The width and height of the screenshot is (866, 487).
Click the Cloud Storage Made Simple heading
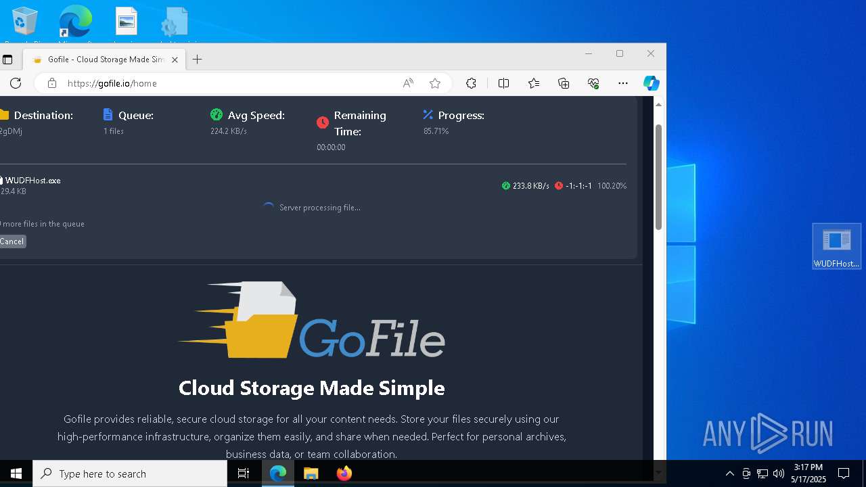point(311,388)
